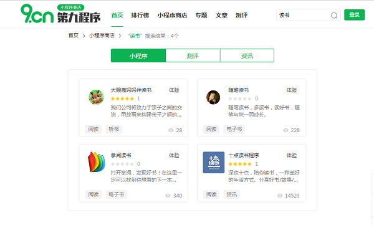Open the 文章 navigation item
Image resolution: width=374 pixels, height=225 pixels.
coord(221,16)
